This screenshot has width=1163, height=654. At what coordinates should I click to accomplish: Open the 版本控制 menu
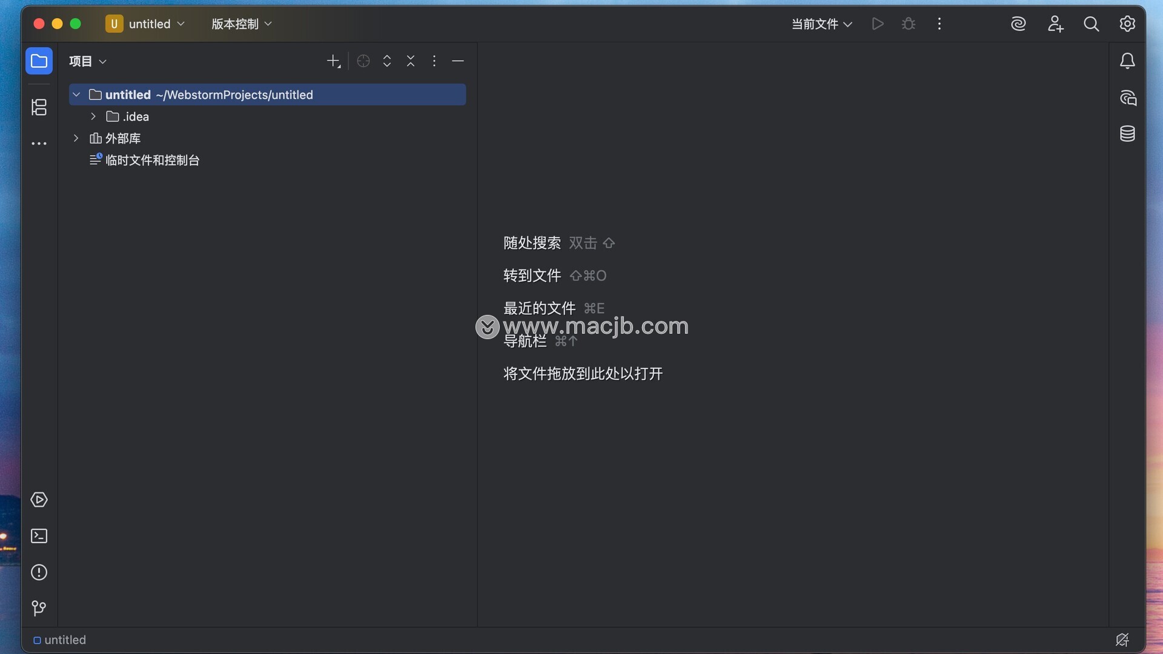[241, 24]
